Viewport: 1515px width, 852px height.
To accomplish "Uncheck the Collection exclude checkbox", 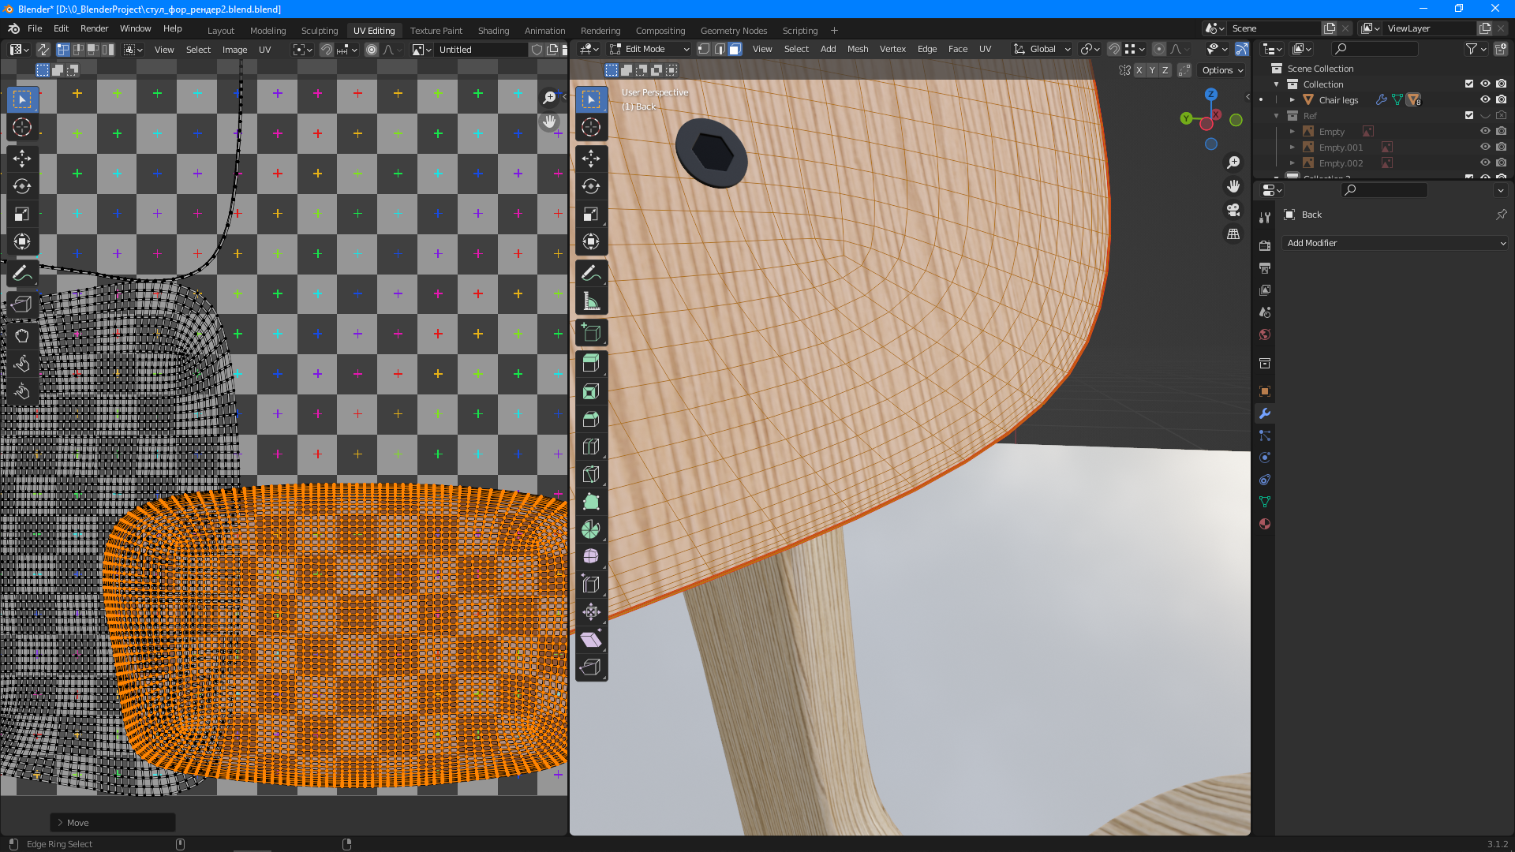I will 1469,84.
